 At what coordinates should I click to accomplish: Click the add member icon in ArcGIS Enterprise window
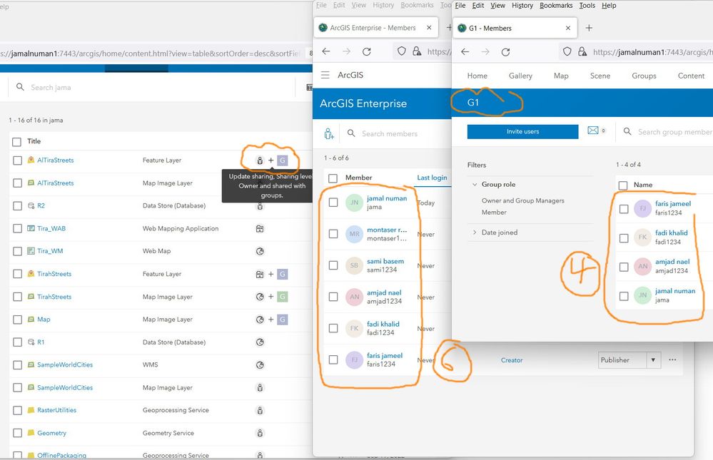329,133
